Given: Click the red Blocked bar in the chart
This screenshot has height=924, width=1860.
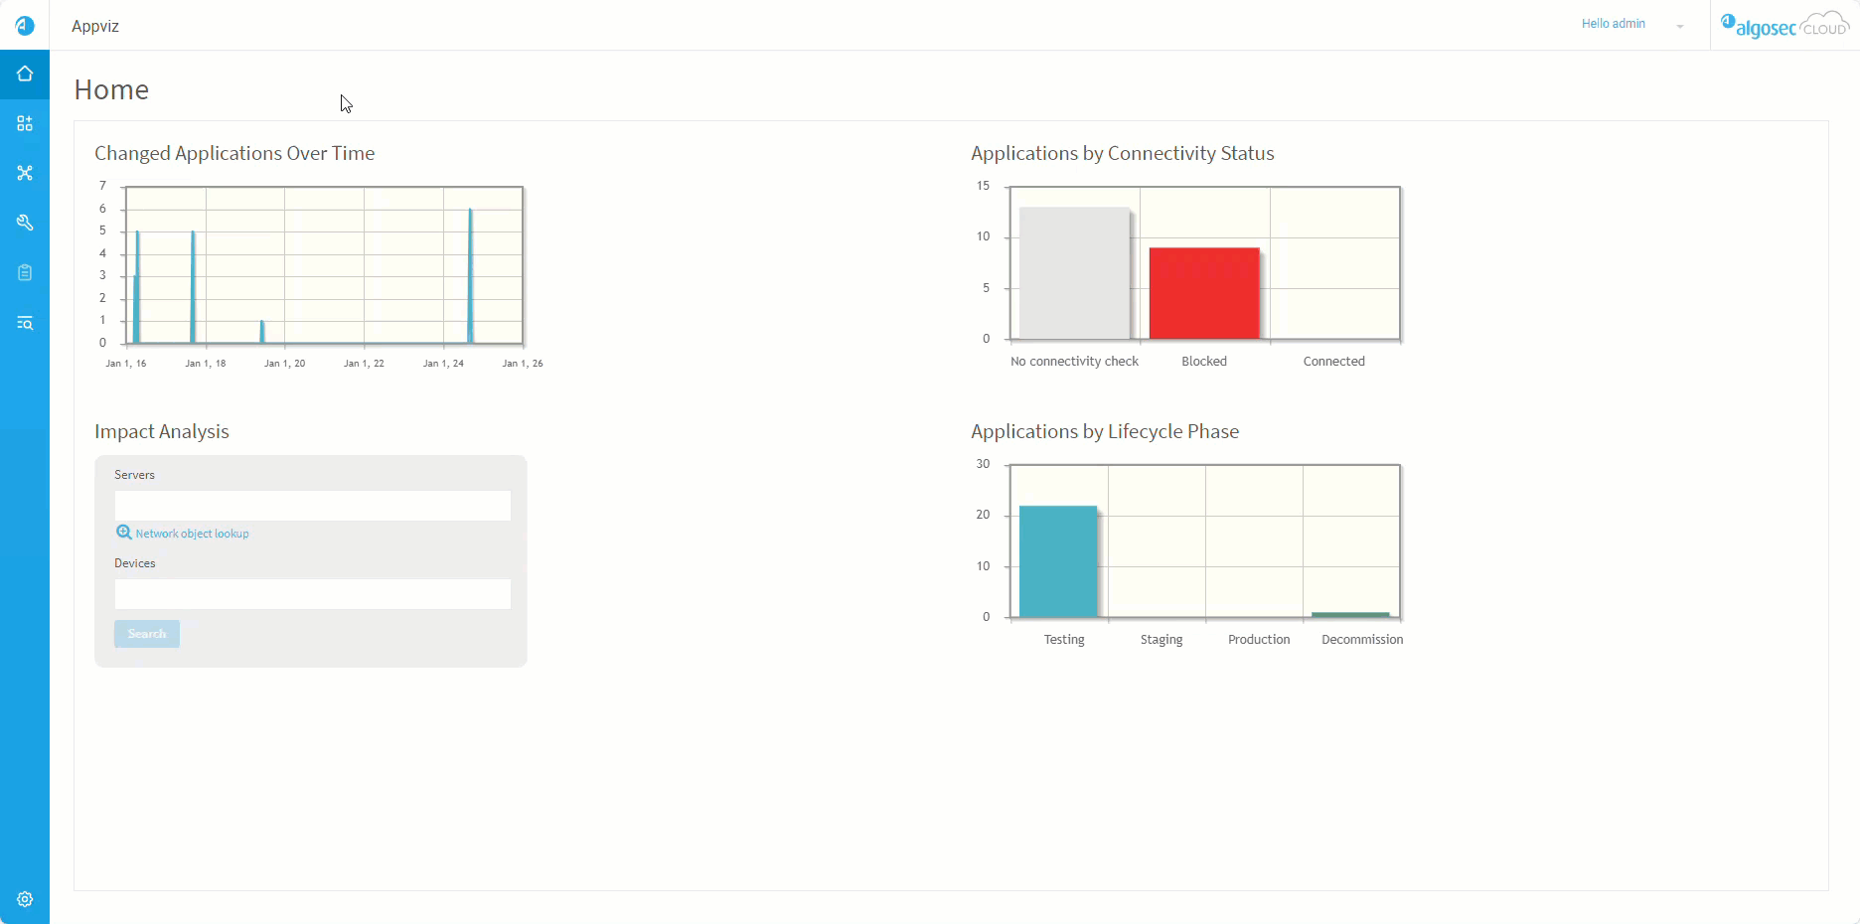Looking at the screenshot, I should point(1204,293).
